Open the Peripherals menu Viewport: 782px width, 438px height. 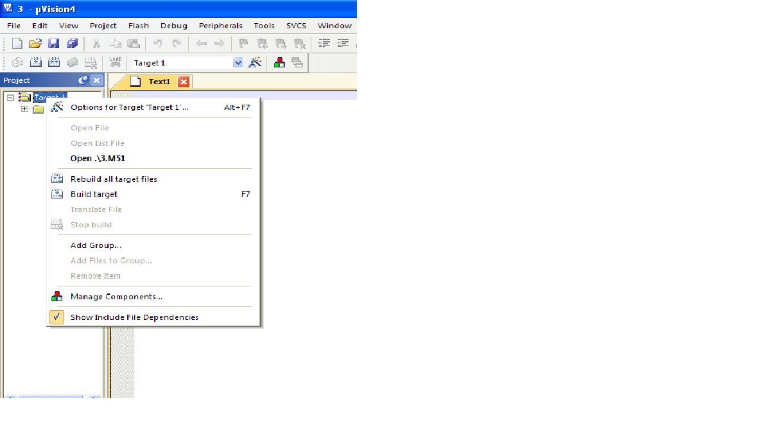point(220,26)
